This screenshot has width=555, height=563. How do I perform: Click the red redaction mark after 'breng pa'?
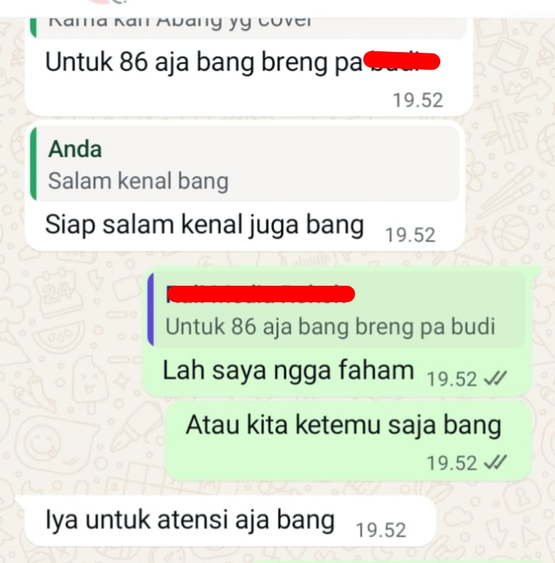402,61
